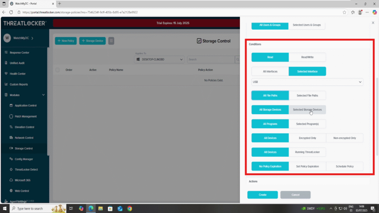This screenshot has height=213, width=379.
Task: Select No Policy Expiration tab
Action: [270, 166]
